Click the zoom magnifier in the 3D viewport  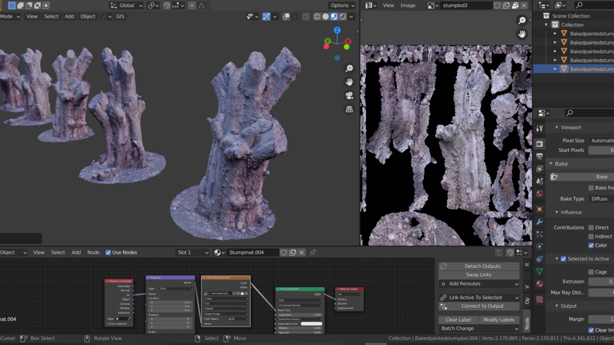point(349,68)
